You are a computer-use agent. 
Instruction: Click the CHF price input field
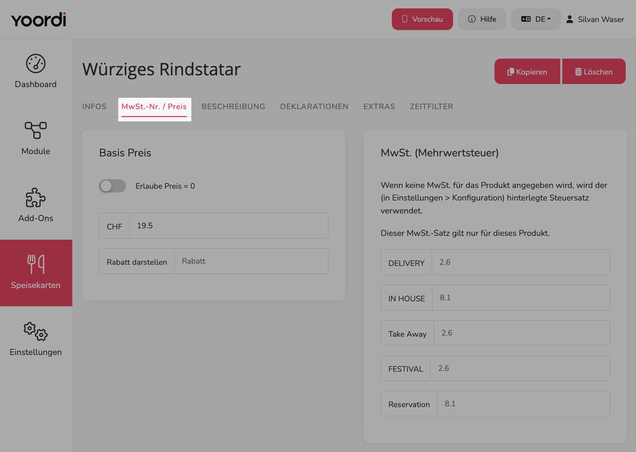[x=229, y=226]
